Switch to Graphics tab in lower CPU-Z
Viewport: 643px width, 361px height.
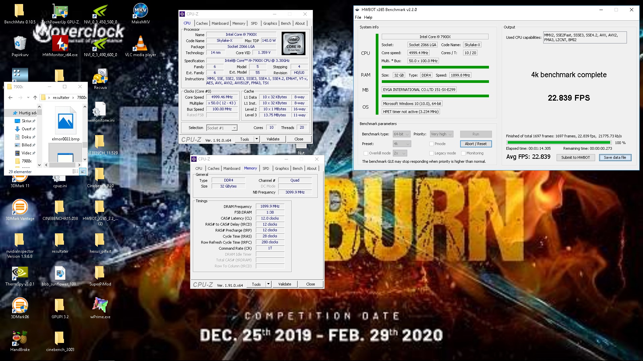point(282,168)
